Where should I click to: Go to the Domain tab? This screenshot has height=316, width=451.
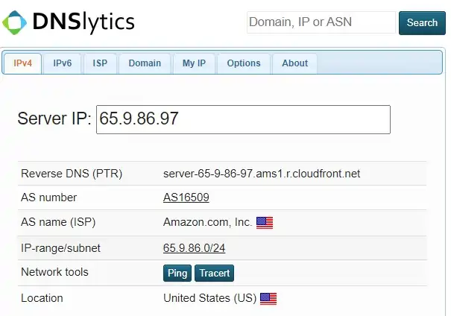(x=145, y=63)
